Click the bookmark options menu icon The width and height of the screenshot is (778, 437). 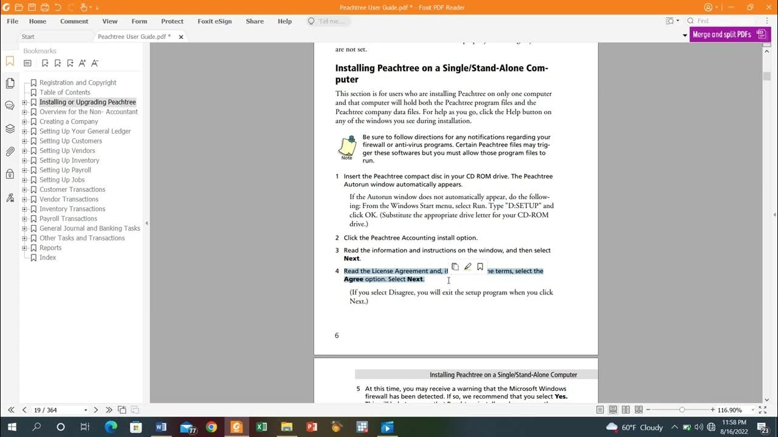[27, 63]
